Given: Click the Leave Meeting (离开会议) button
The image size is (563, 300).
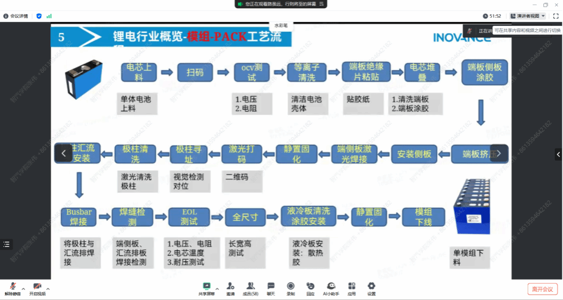Looking at the screenshot, I should tap(542, 289).
